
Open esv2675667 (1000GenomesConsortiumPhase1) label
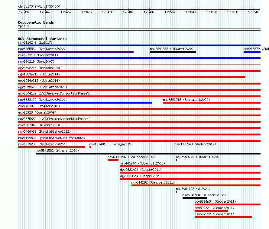pos(54,119)
